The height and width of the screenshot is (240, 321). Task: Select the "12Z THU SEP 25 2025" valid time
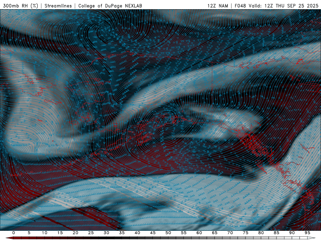[292, 6]
